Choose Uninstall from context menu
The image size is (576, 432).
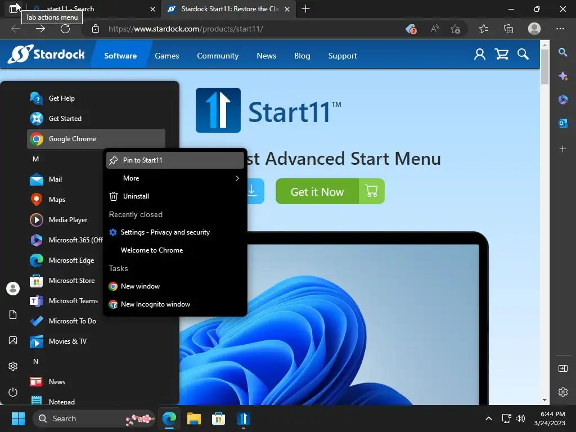[175, 196]
